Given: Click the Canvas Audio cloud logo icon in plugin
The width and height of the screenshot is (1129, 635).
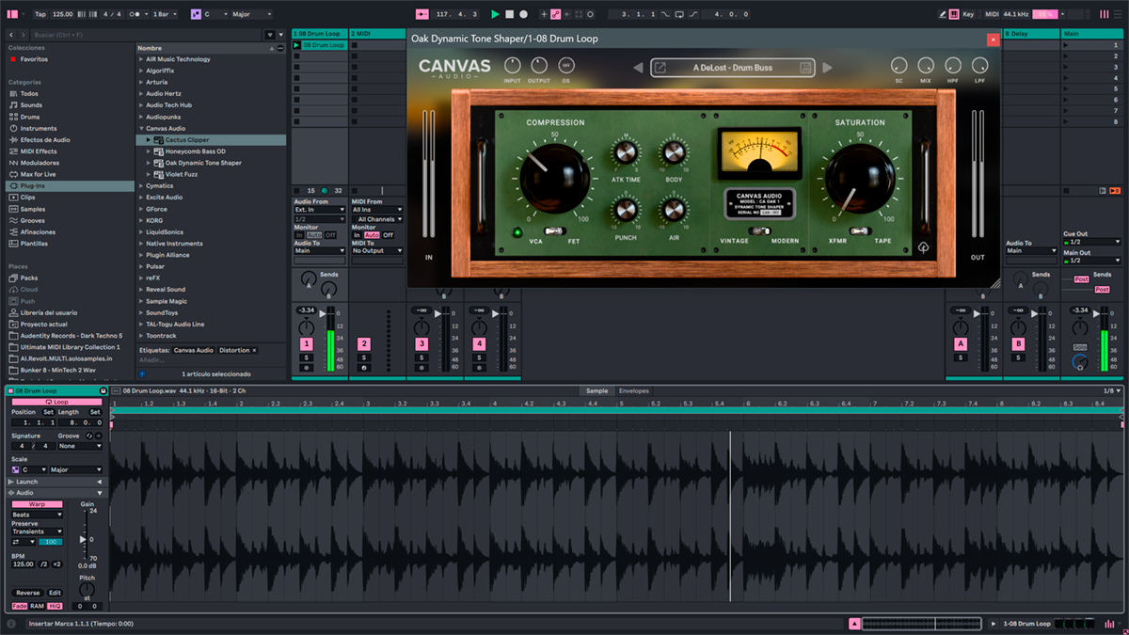Looking at the screenshot, I should tap(925, 249).
